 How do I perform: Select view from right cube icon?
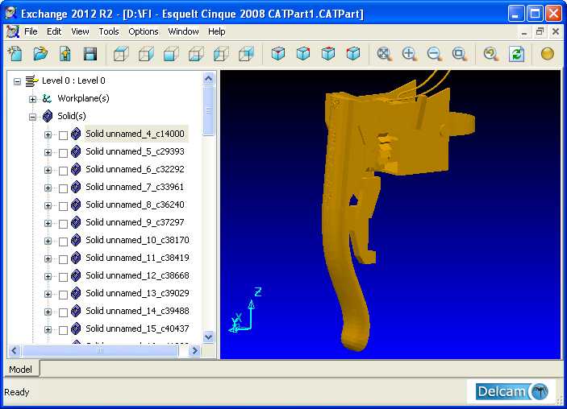tap(146, 54)
